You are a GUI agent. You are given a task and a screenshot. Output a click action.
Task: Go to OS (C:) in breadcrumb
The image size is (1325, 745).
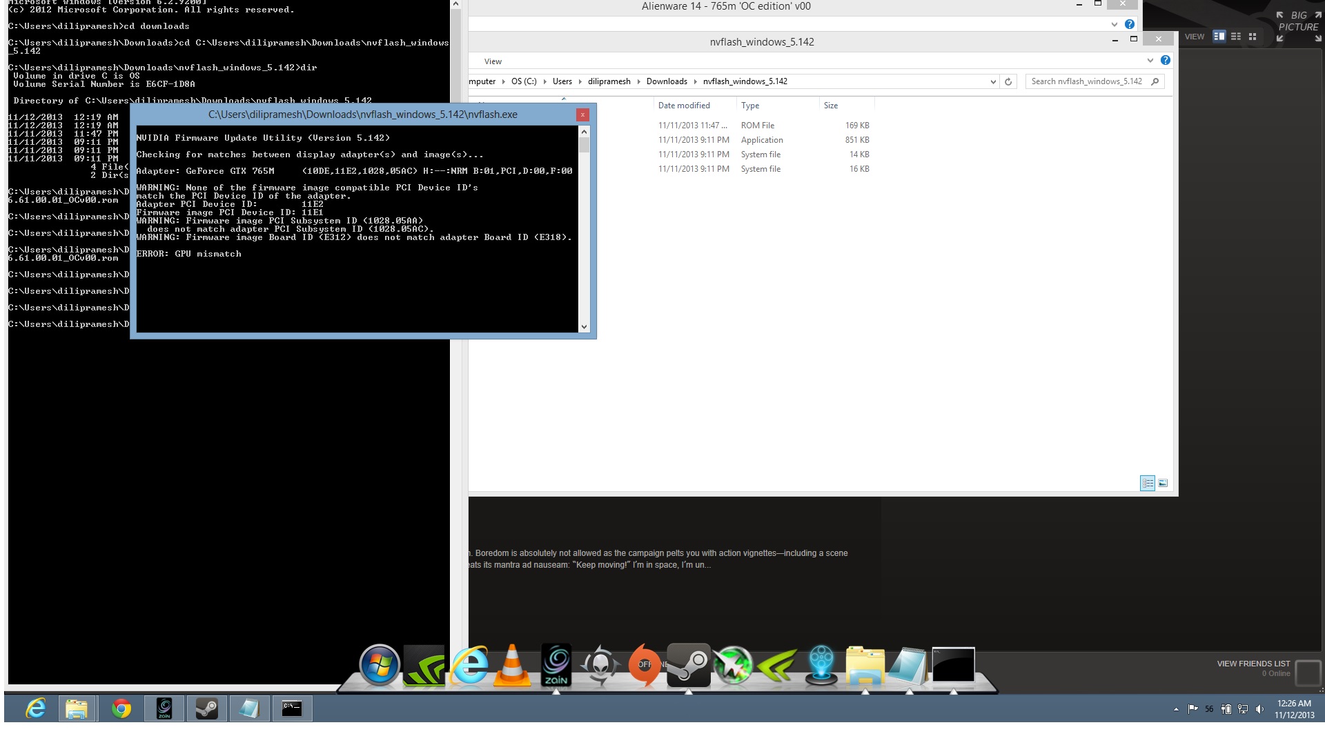[524, 81]
